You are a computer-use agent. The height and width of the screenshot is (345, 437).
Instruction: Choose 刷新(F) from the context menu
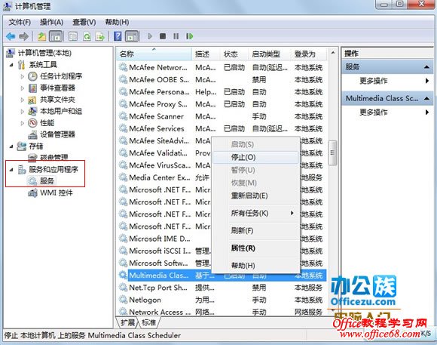(255, 231)
